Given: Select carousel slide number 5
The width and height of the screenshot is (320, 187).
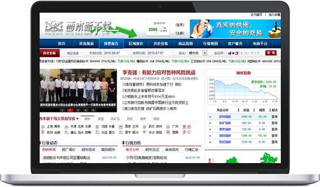Looking at the screenshot, I should tap(93, 110).
